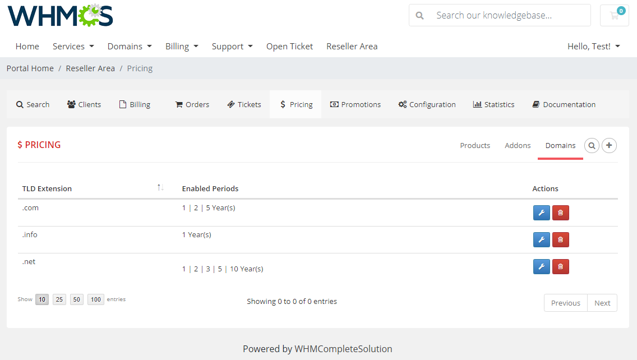Select the 25 entries option
The image size is (637, 360).
59,299
